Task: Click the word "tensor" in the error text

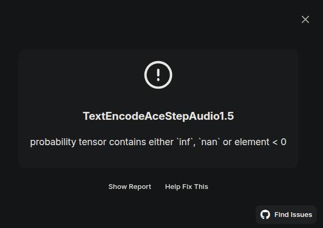Action: [x=93, y=142]
